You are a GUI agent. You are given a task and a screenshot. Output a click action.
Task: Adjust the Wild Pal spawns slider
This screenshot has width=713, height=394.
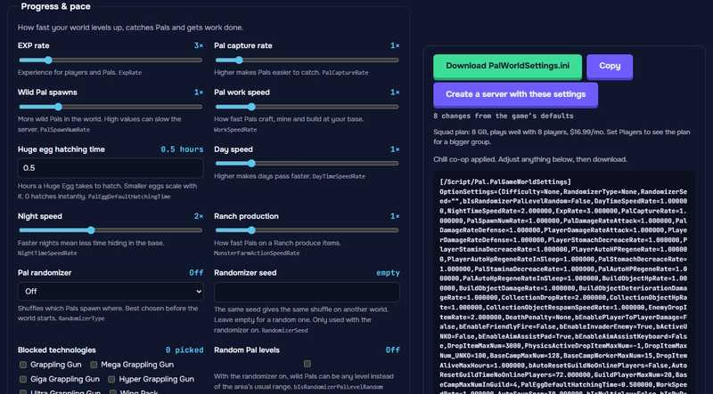pyautogui.click(x=111, y=107)
